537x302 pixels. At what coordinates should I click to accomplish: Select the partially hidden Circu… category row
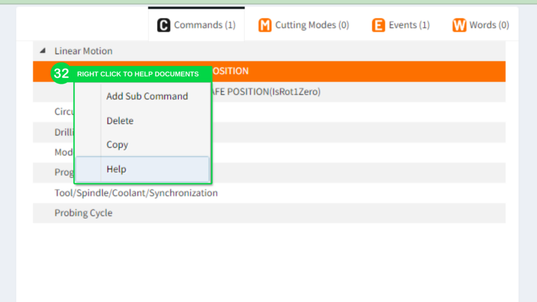click(63, 112)
